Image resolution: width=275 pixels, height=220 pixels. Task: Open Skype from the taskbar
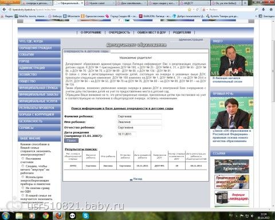tap(86, 215)
